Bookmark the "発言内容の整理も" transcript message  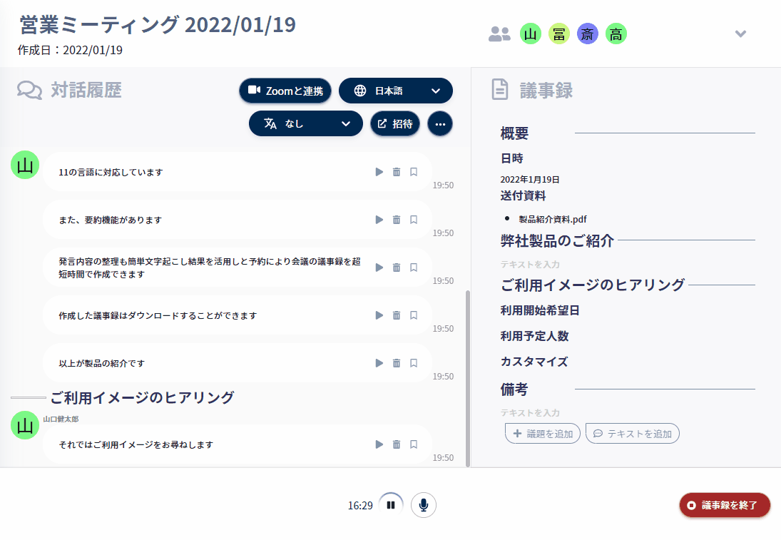[414, 267]
